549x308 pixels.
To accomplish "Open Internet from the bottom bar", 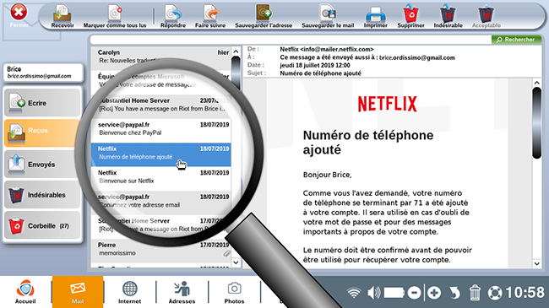I will click(x=129, y=292).
